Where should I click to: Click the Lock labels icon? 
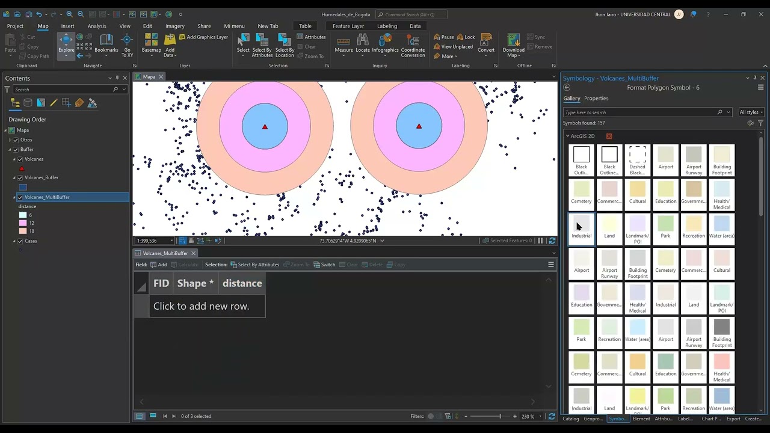tap(466, 37)
